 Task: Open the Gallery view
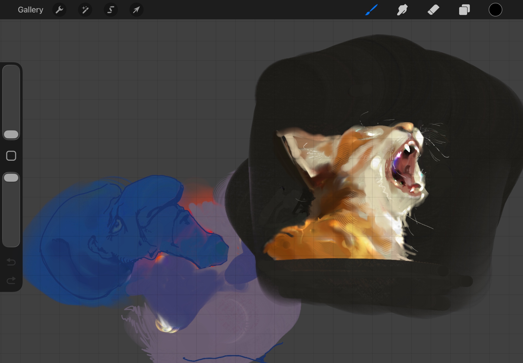click(x=30, y=10)
